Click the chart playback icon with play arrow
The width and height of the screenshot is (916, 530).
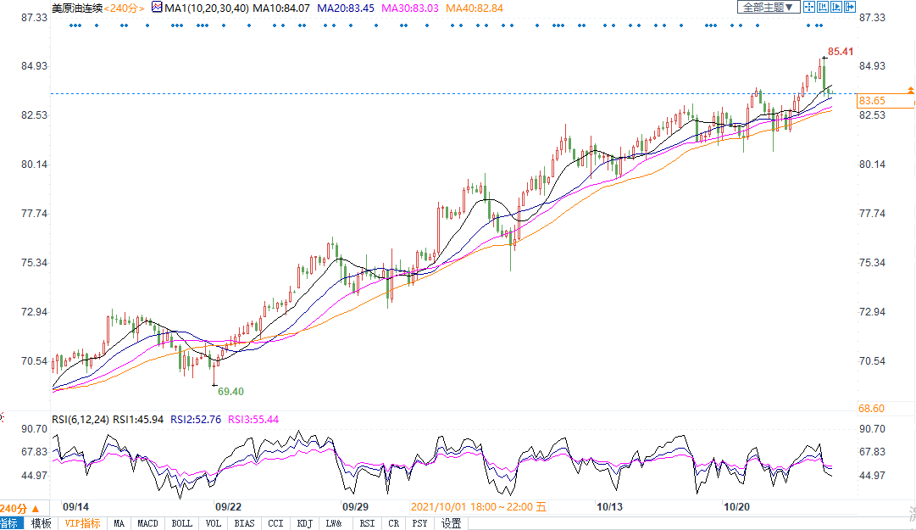[837, 8]
